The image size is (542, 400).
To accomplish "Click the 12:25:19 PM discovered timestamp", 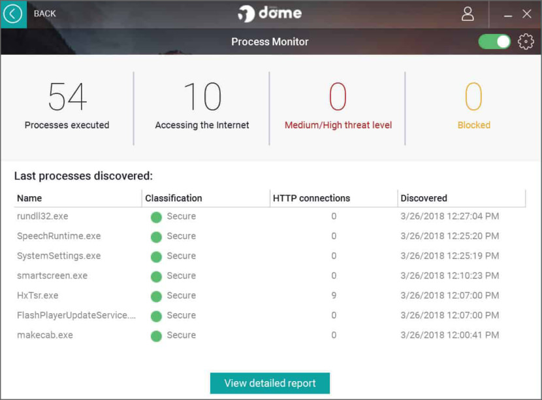I will tap(450, 256).
